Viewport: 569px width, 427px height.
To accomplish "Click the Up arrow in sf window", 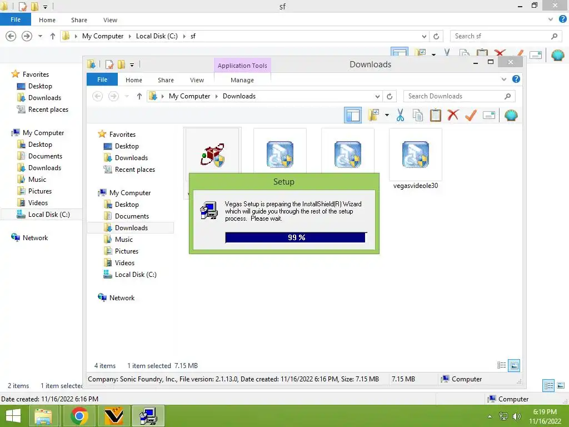I will click(53, 36).
